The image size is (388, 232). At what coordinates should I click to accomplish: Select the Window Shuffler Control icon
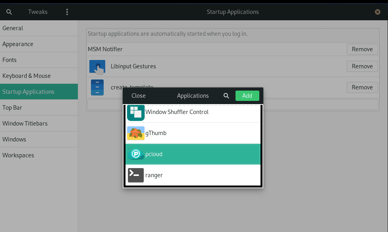135,112
